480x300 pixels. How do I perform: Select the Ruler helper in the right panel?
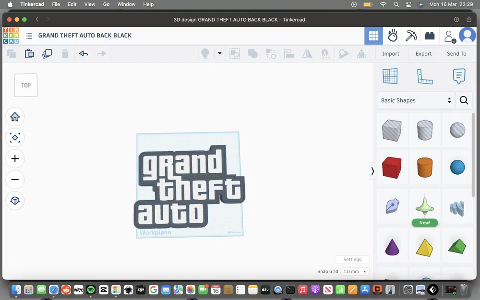click(425, 76)
